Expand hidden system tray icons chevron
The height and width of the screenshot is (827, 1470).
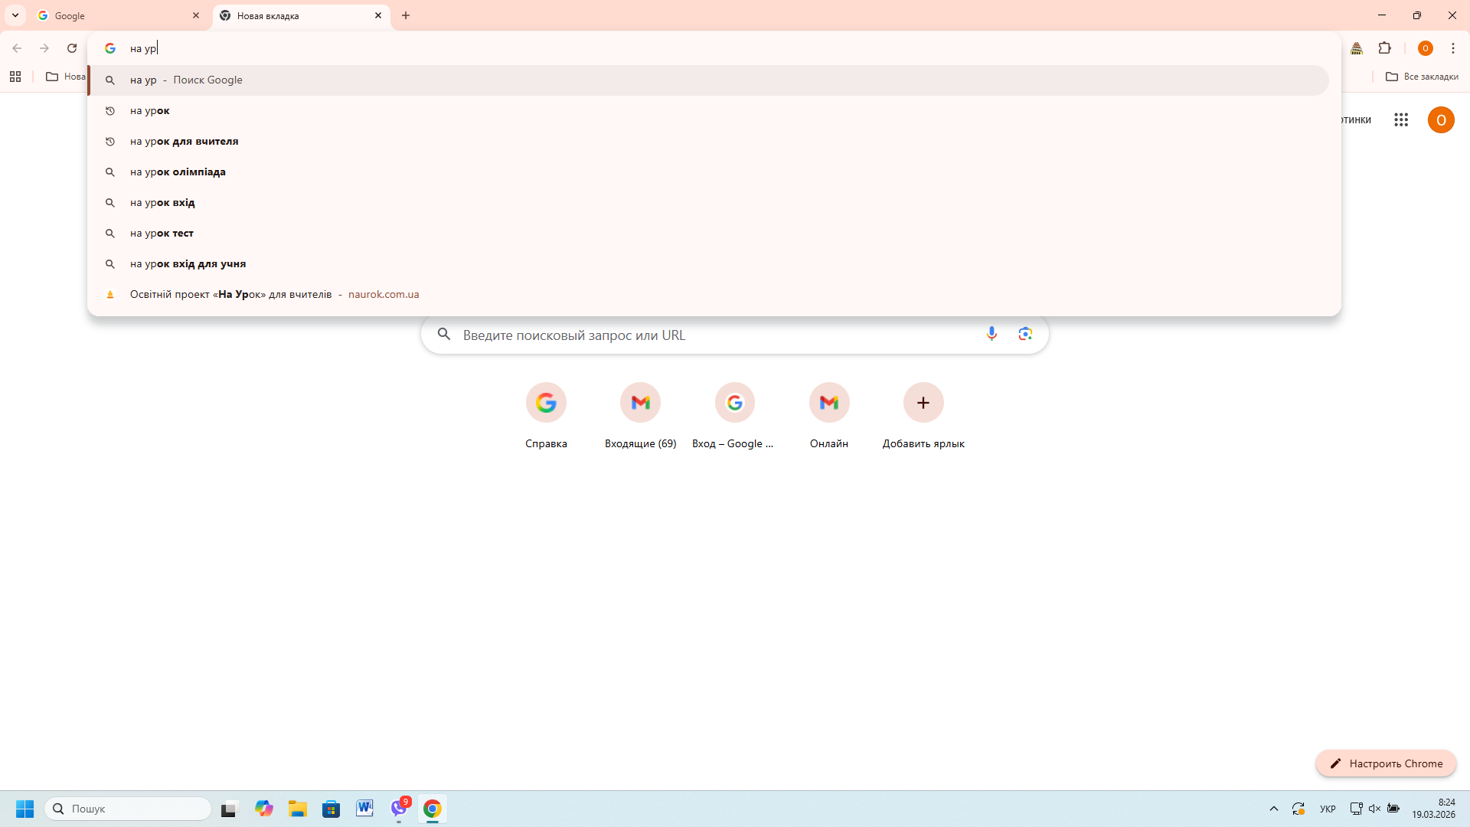pyautogui.click(x=1274, y=809)
